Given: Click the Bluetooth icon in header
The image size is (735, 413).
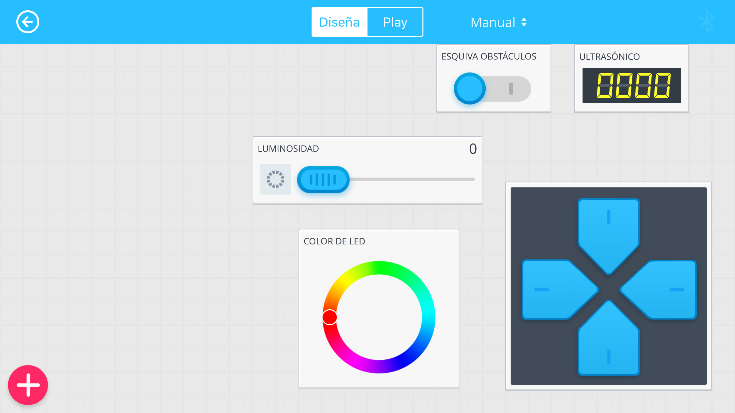Looking at the screenshot, I should (x=706, y=22).
